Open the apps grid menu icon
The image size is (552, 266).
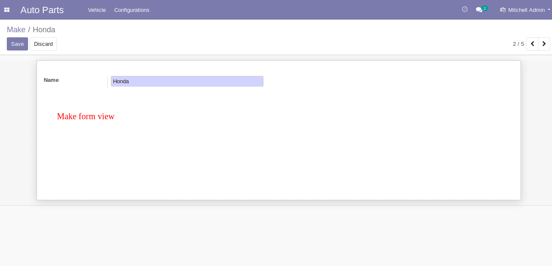7,10
